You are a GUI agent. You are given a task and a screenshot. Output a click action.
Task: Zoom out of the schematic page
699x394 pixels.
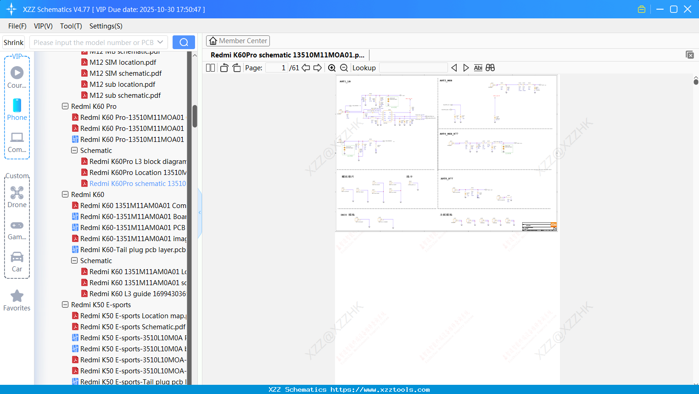343,68
